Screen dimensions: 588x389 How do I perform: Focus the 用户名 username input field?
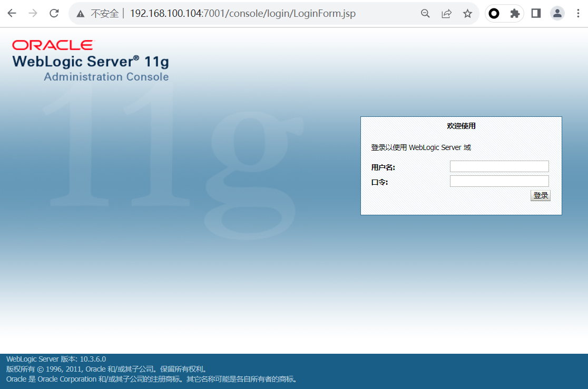[x=499, y=166]
